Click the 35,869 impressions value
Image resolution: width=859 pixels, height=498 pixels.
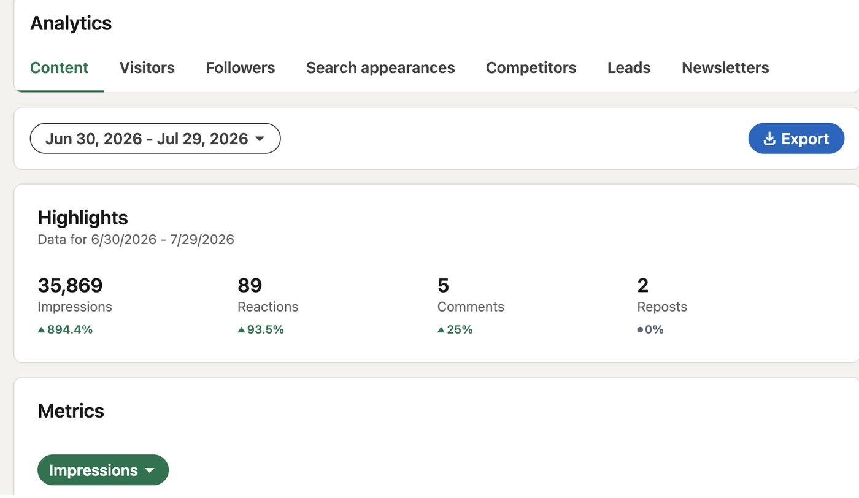[70, 285]
